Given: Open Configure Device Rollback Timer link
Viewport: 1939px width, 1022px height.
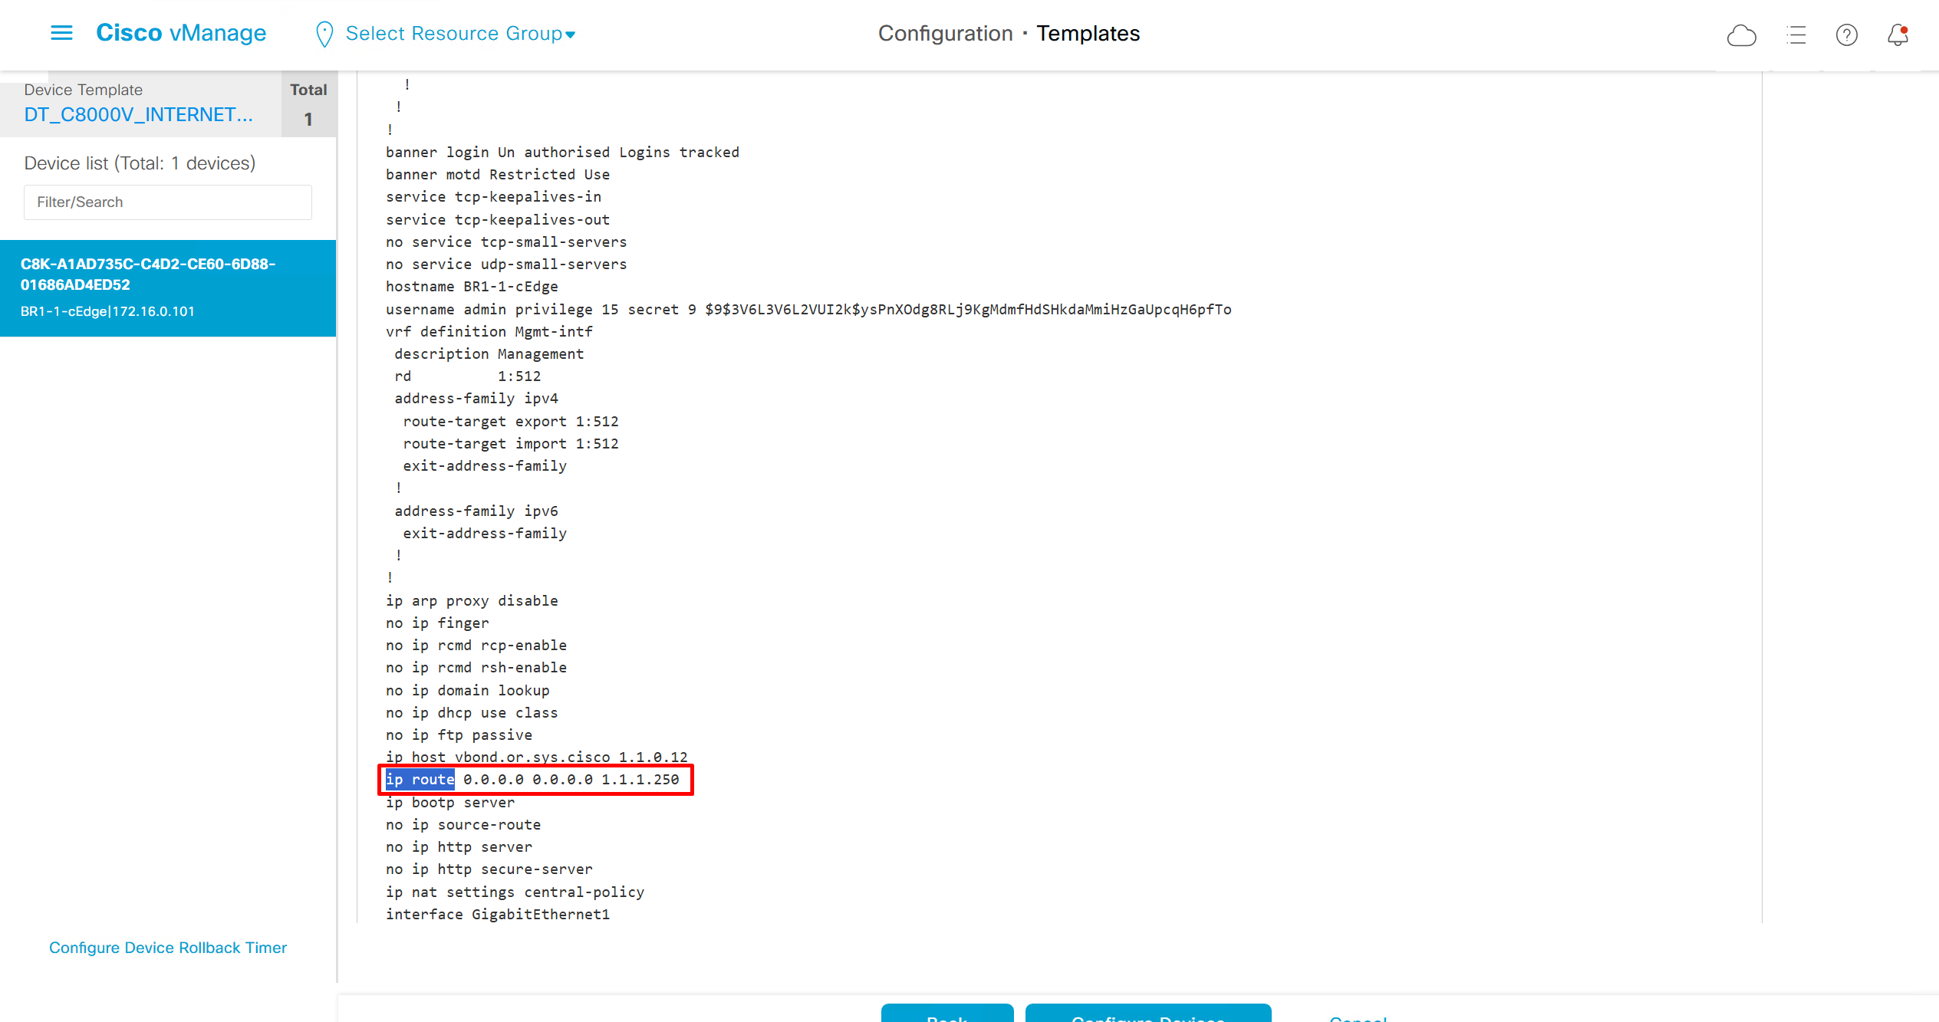Looking at the screenshot, I should coord(168,948).
